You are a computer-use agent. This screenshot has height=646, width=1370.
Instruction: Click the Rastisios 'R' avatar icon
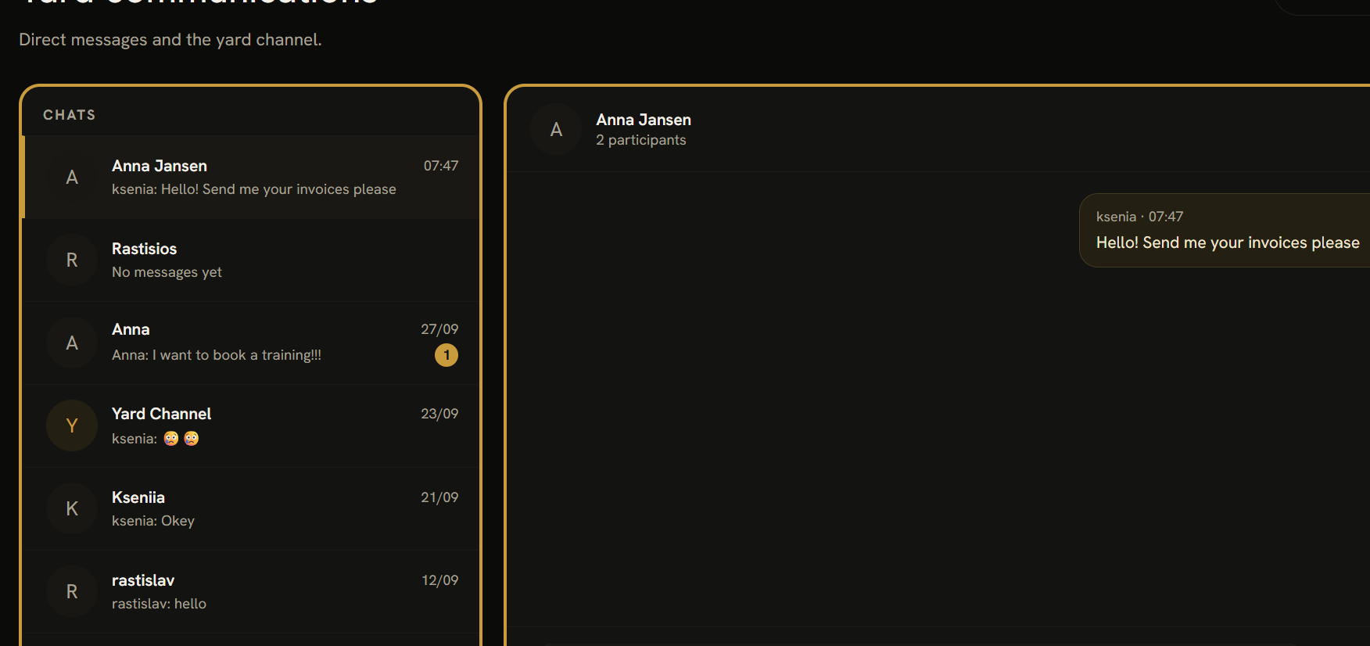[x=72, y=260]
